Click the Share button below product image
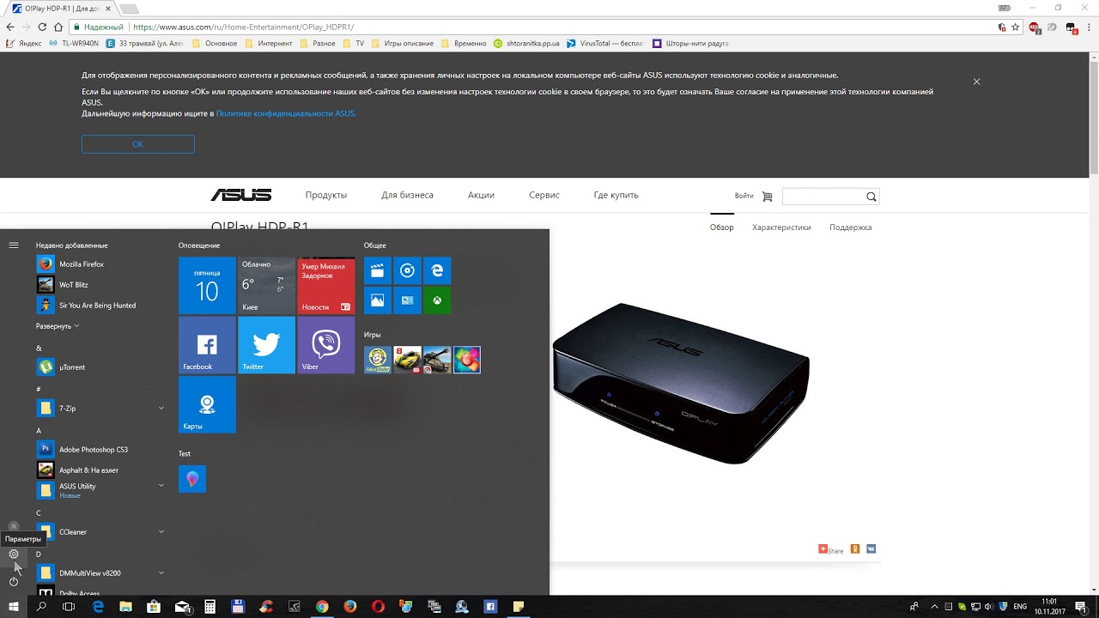The width and height of the screenshot is (1099, 618). pos(831,549)
